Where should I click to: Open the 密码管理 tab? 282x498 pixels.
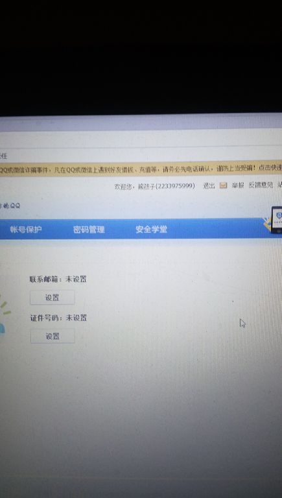[89, 230]
